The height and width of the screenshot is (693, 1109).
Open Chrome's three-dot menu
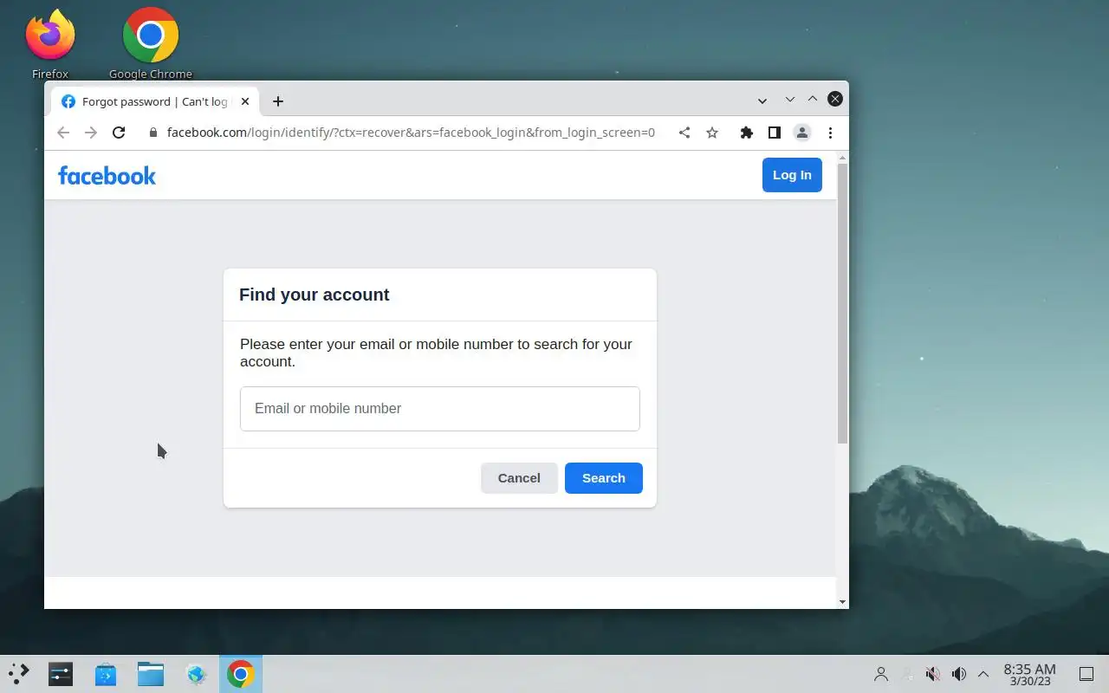[830, 133]
